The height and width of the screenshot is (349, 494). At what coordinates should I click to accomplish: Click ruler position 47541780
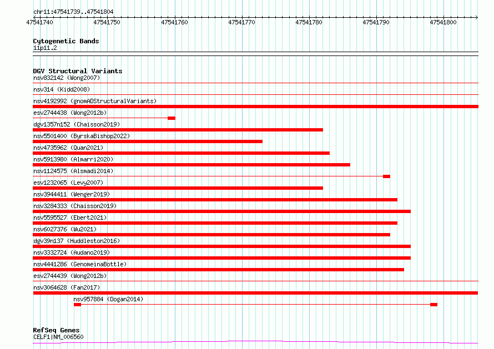tap(309, 22)
